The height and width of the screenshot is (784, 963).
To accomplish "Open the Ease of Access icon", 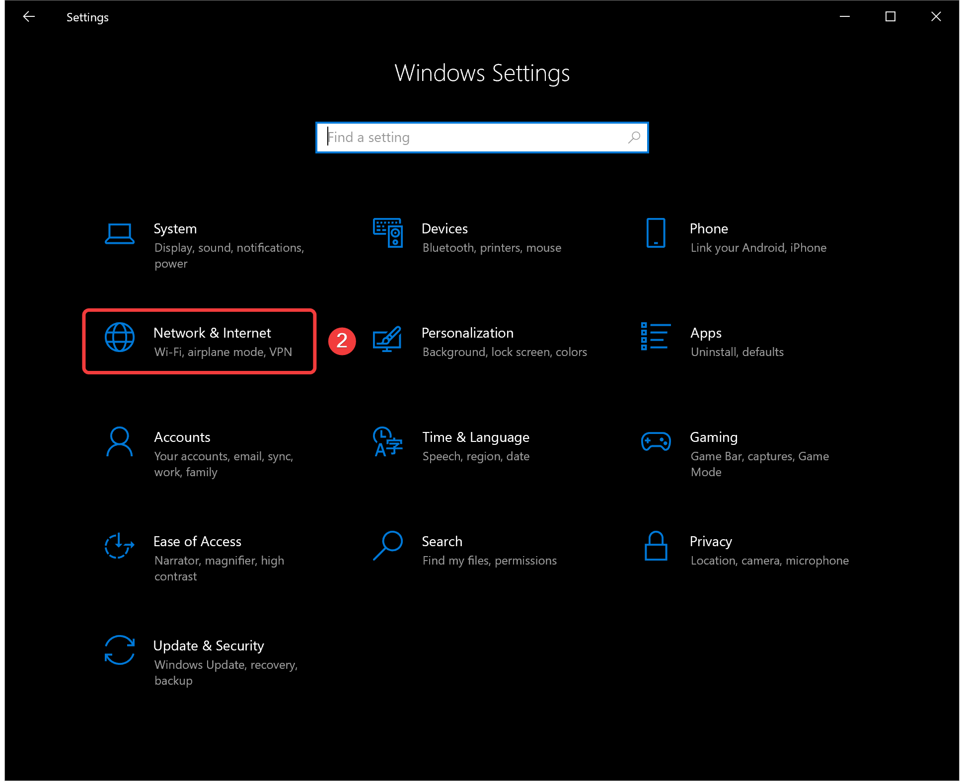I will pyautogui.click(x=119, y=546).
